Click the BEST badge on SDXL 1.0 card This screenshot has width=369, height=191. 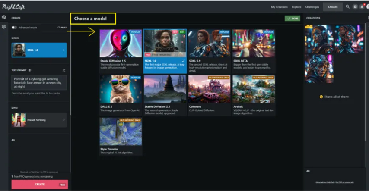[x=182, y=32]
